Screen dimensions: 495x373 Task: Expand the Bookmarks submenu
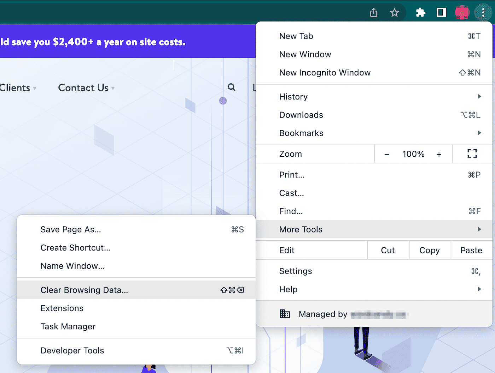479,133
